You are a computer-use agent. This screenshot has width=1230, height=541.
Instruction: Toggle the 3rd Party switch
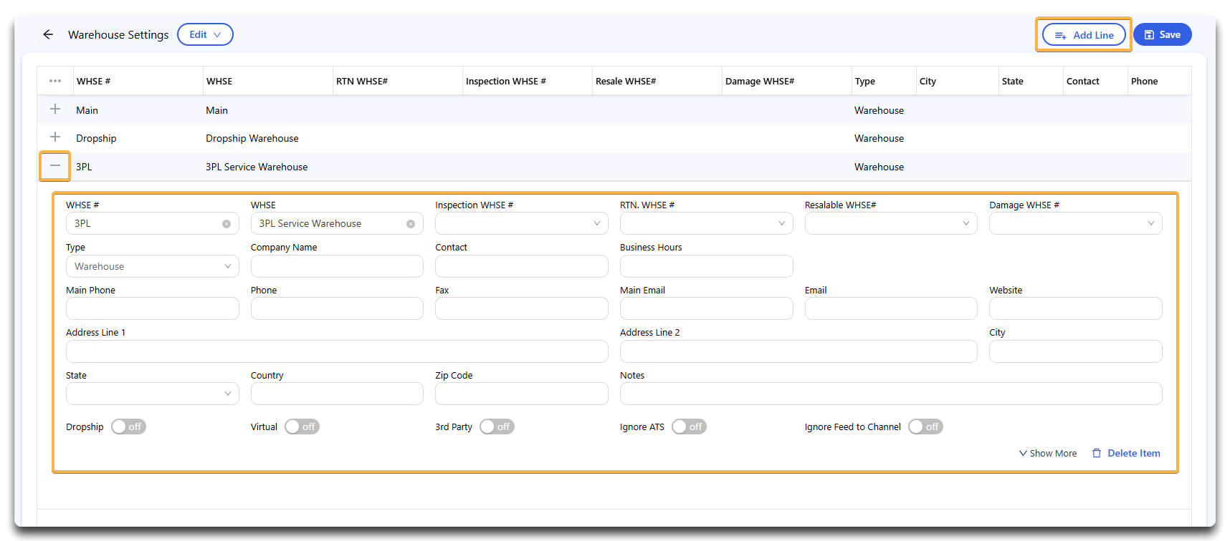coord(497,427)
